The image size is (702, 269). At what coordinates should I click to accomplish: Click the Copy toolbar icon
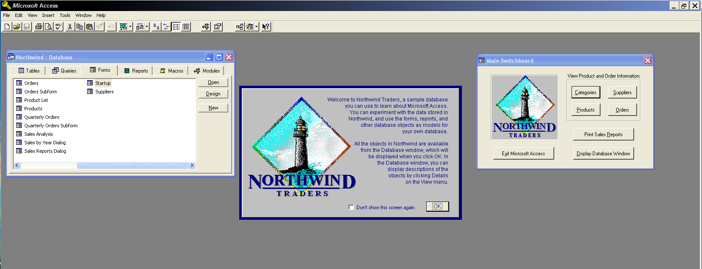[x=79, y=27]
